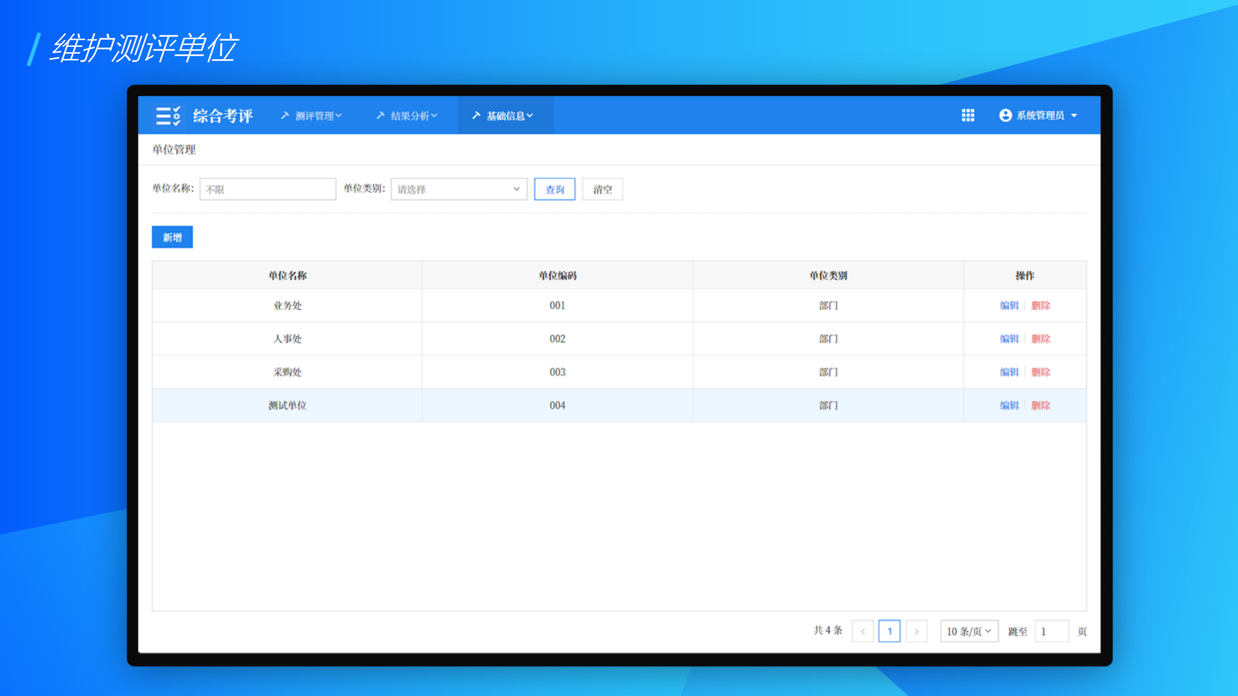This screenshot has height=696, width=1238.
Task: Go to previous page arrow
Action: coord(863,631)
